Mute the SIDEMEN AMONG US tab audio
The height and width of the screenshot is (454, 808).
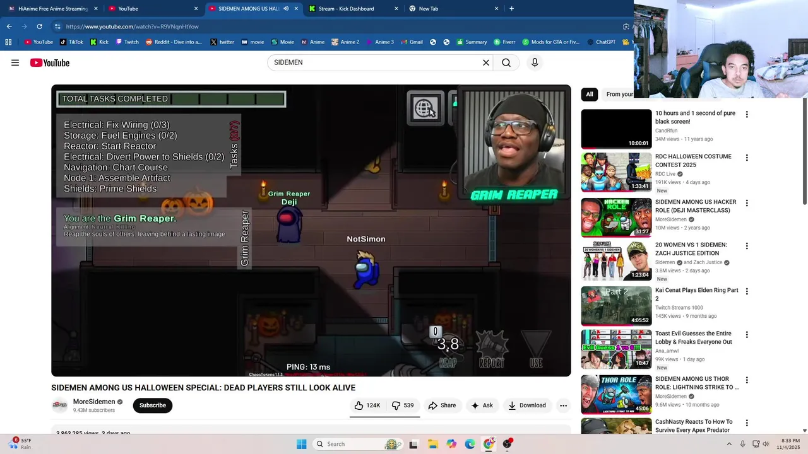coord(286,9)
